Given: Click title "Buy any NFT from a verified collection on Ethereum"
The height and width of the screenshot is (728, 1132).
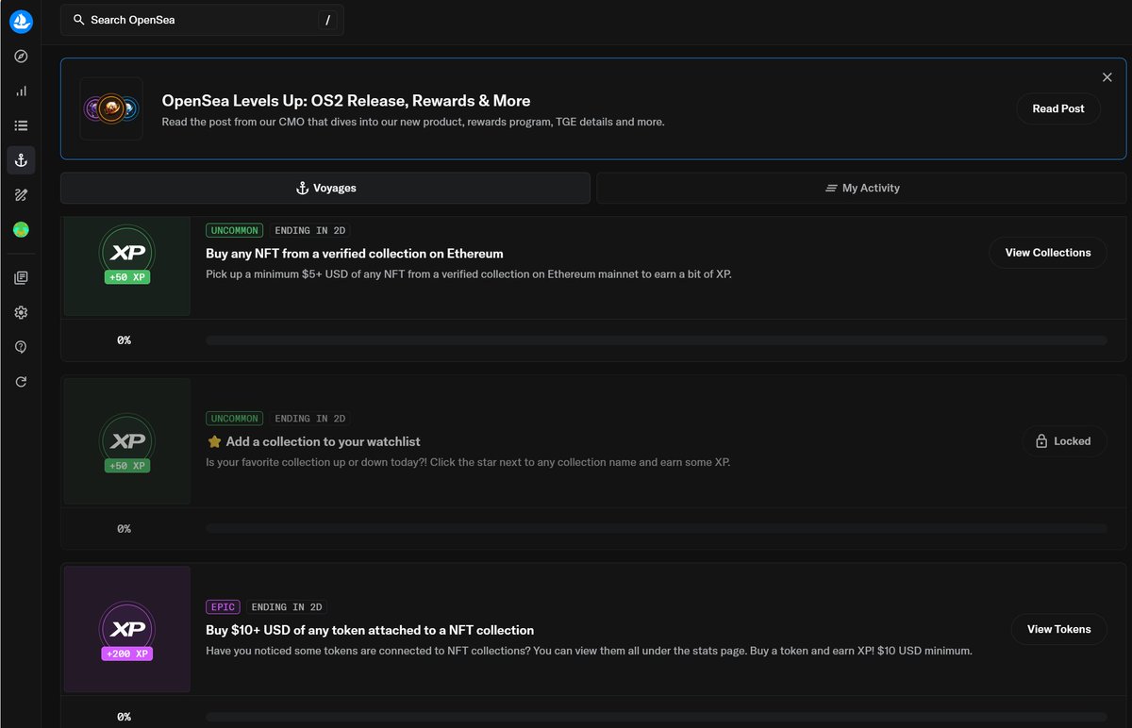Looking at the screenshot, I should [x=355, y=254].
